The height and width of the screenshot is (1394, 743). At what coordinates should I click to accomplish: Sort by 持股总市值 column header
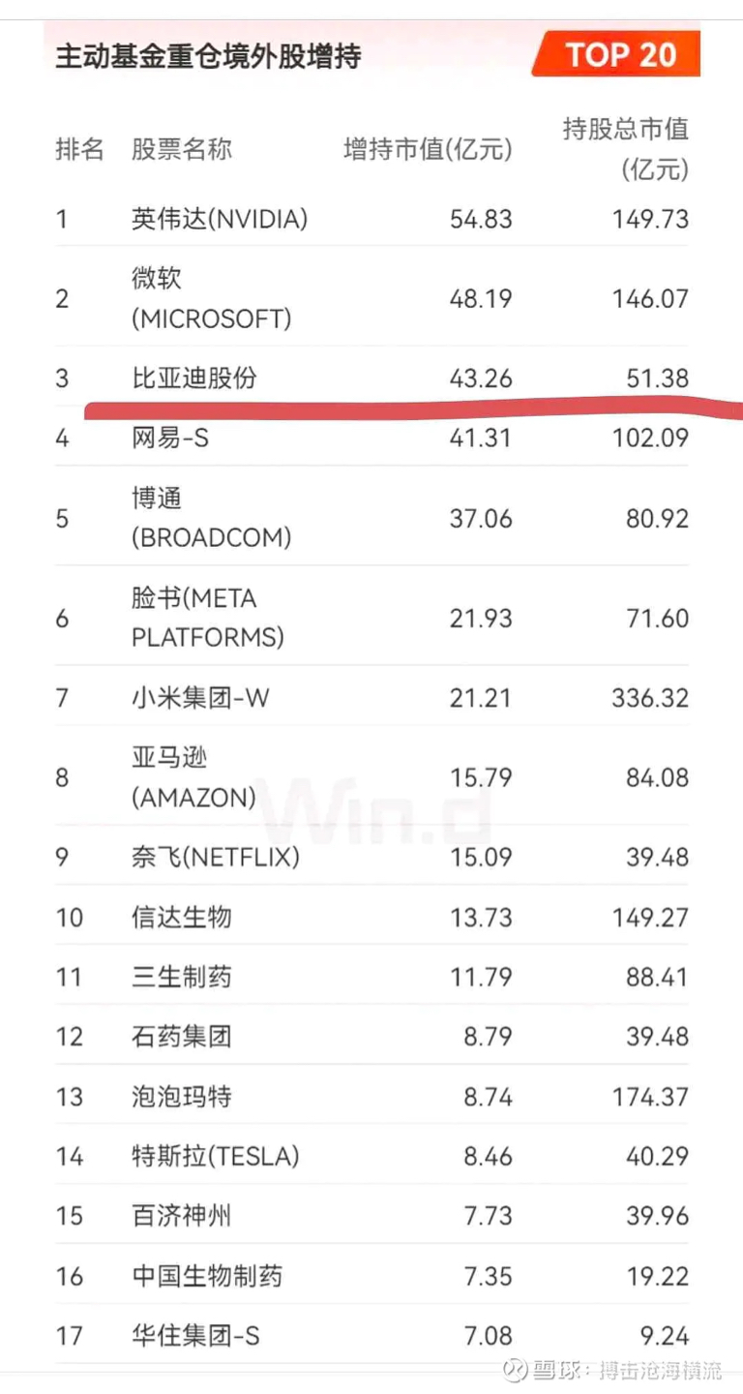(626, 149)
